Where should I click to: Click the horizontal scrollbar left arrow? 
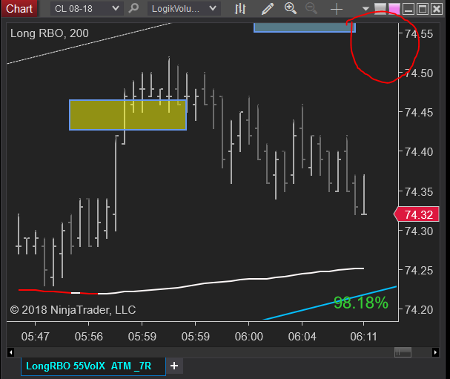click(10, 352)
